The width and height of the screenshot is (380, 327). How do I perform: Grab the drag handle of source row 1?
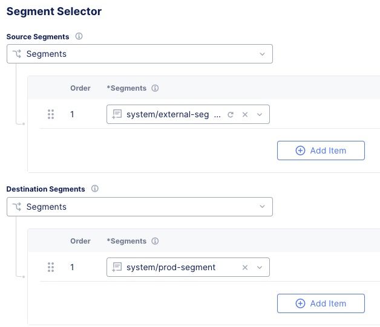coord(51,114)
